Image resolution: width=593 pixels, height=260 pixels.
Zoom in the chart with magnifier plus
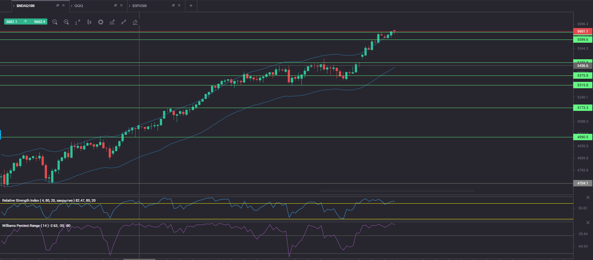pyautogui.click(x=66, y=22)
